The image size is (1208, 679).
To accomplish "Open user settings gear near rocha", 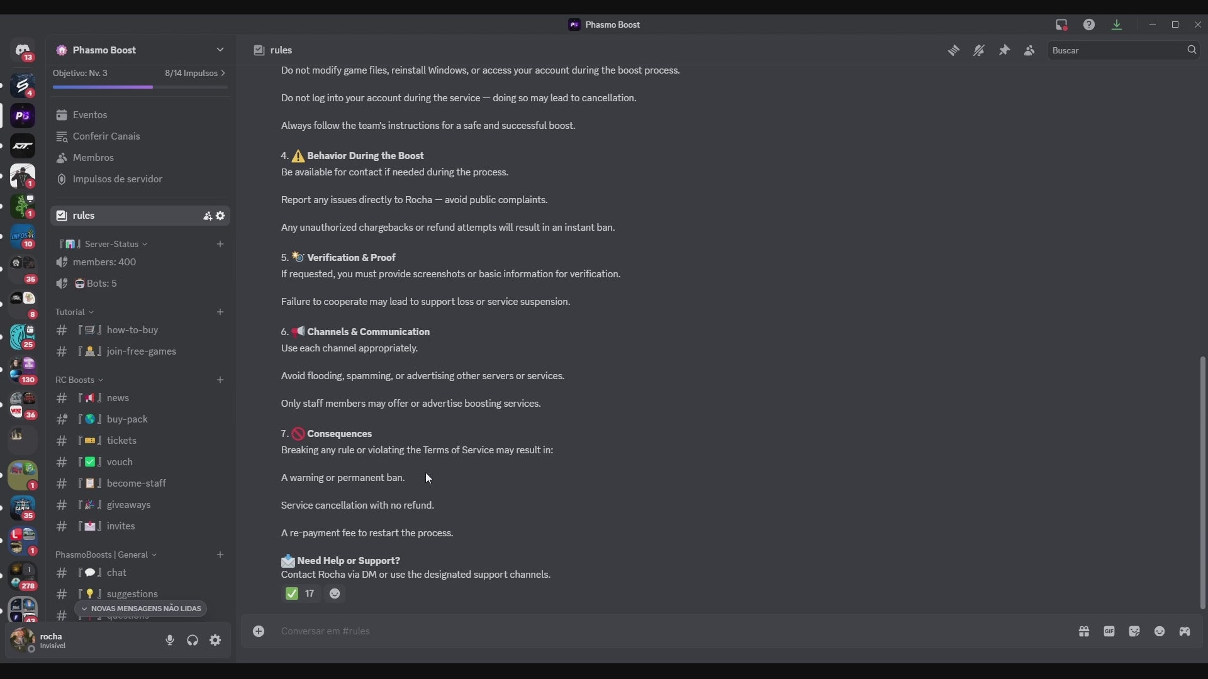I will pos(215,640).
